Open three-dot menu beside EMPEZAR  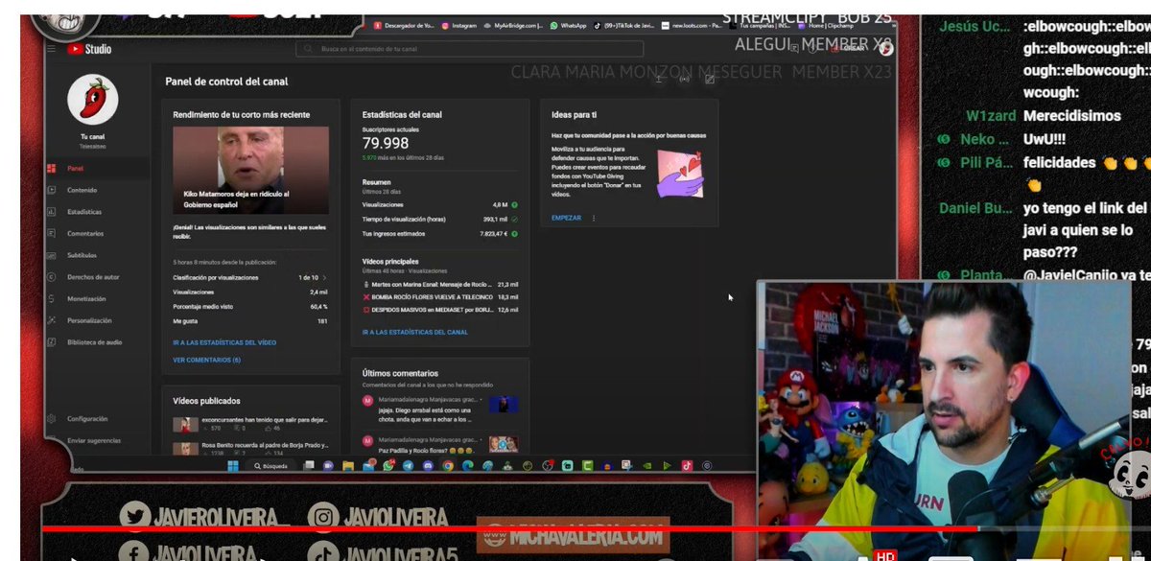594,218
